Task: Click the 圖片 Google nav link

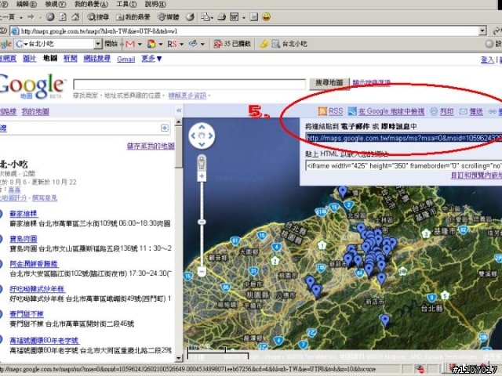Action: [30, 58]
